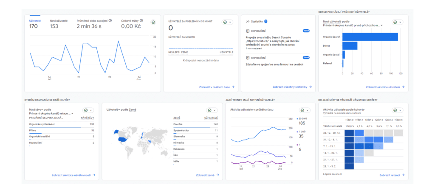Open the Návštěvy metric dropdown
Screen dimensions: 435x193
pyautogui.click(x=36, y=110)
